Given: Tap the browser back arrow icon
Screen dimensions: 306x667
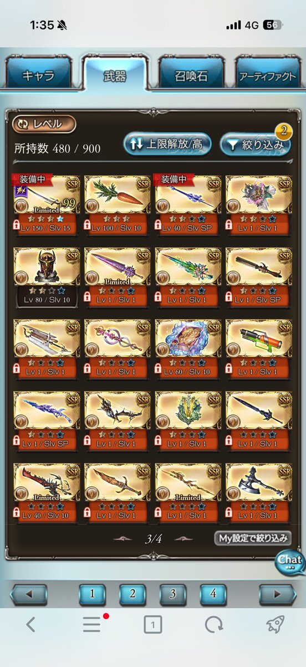Looking at the screenshot, I should [x=30, y=625].
